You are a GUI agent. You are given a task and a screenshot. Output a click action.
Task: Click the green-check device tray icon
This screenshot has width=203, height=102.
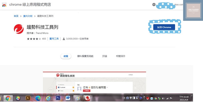click(159, 98)
